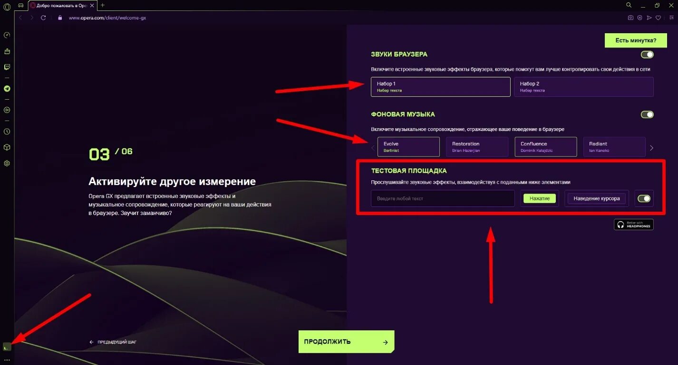Switch to the Добро пожаловать tab
This screenshot has height=365, width=678.
pyautogui.click(x=62, y=5)
